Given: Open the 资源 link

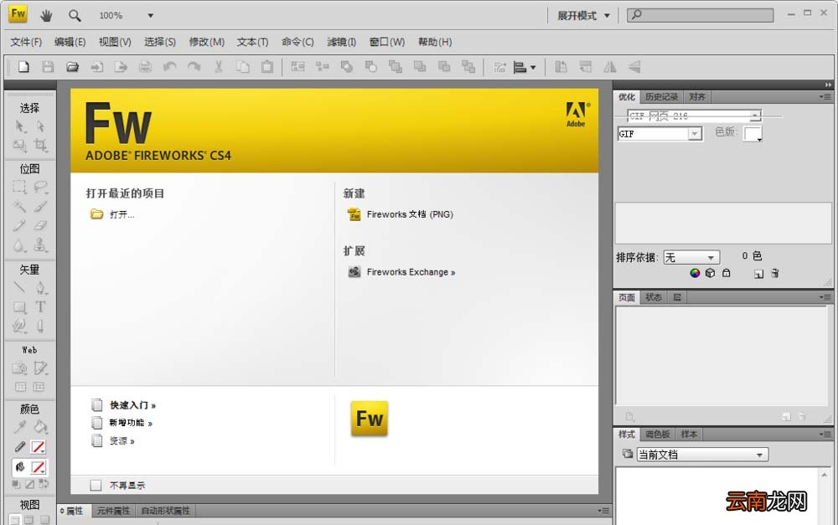Looking at the screenshot, I should (122, 440).
